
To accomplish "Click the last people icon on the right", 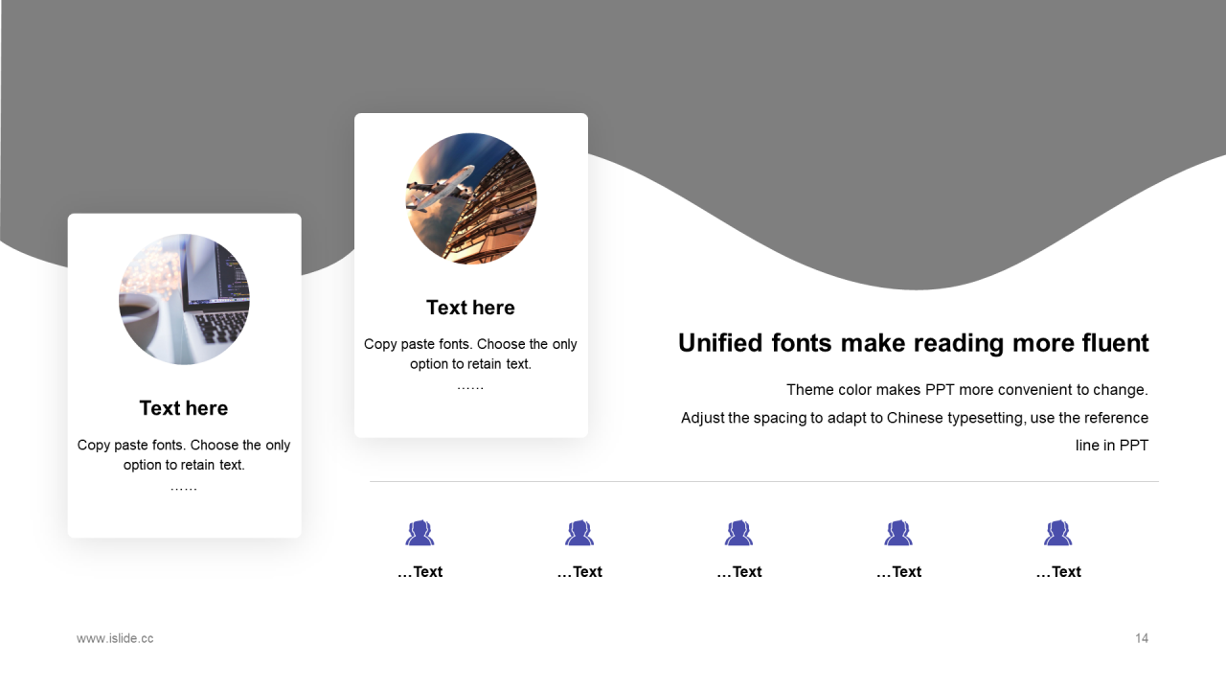I will click(x=1057, y=533).
